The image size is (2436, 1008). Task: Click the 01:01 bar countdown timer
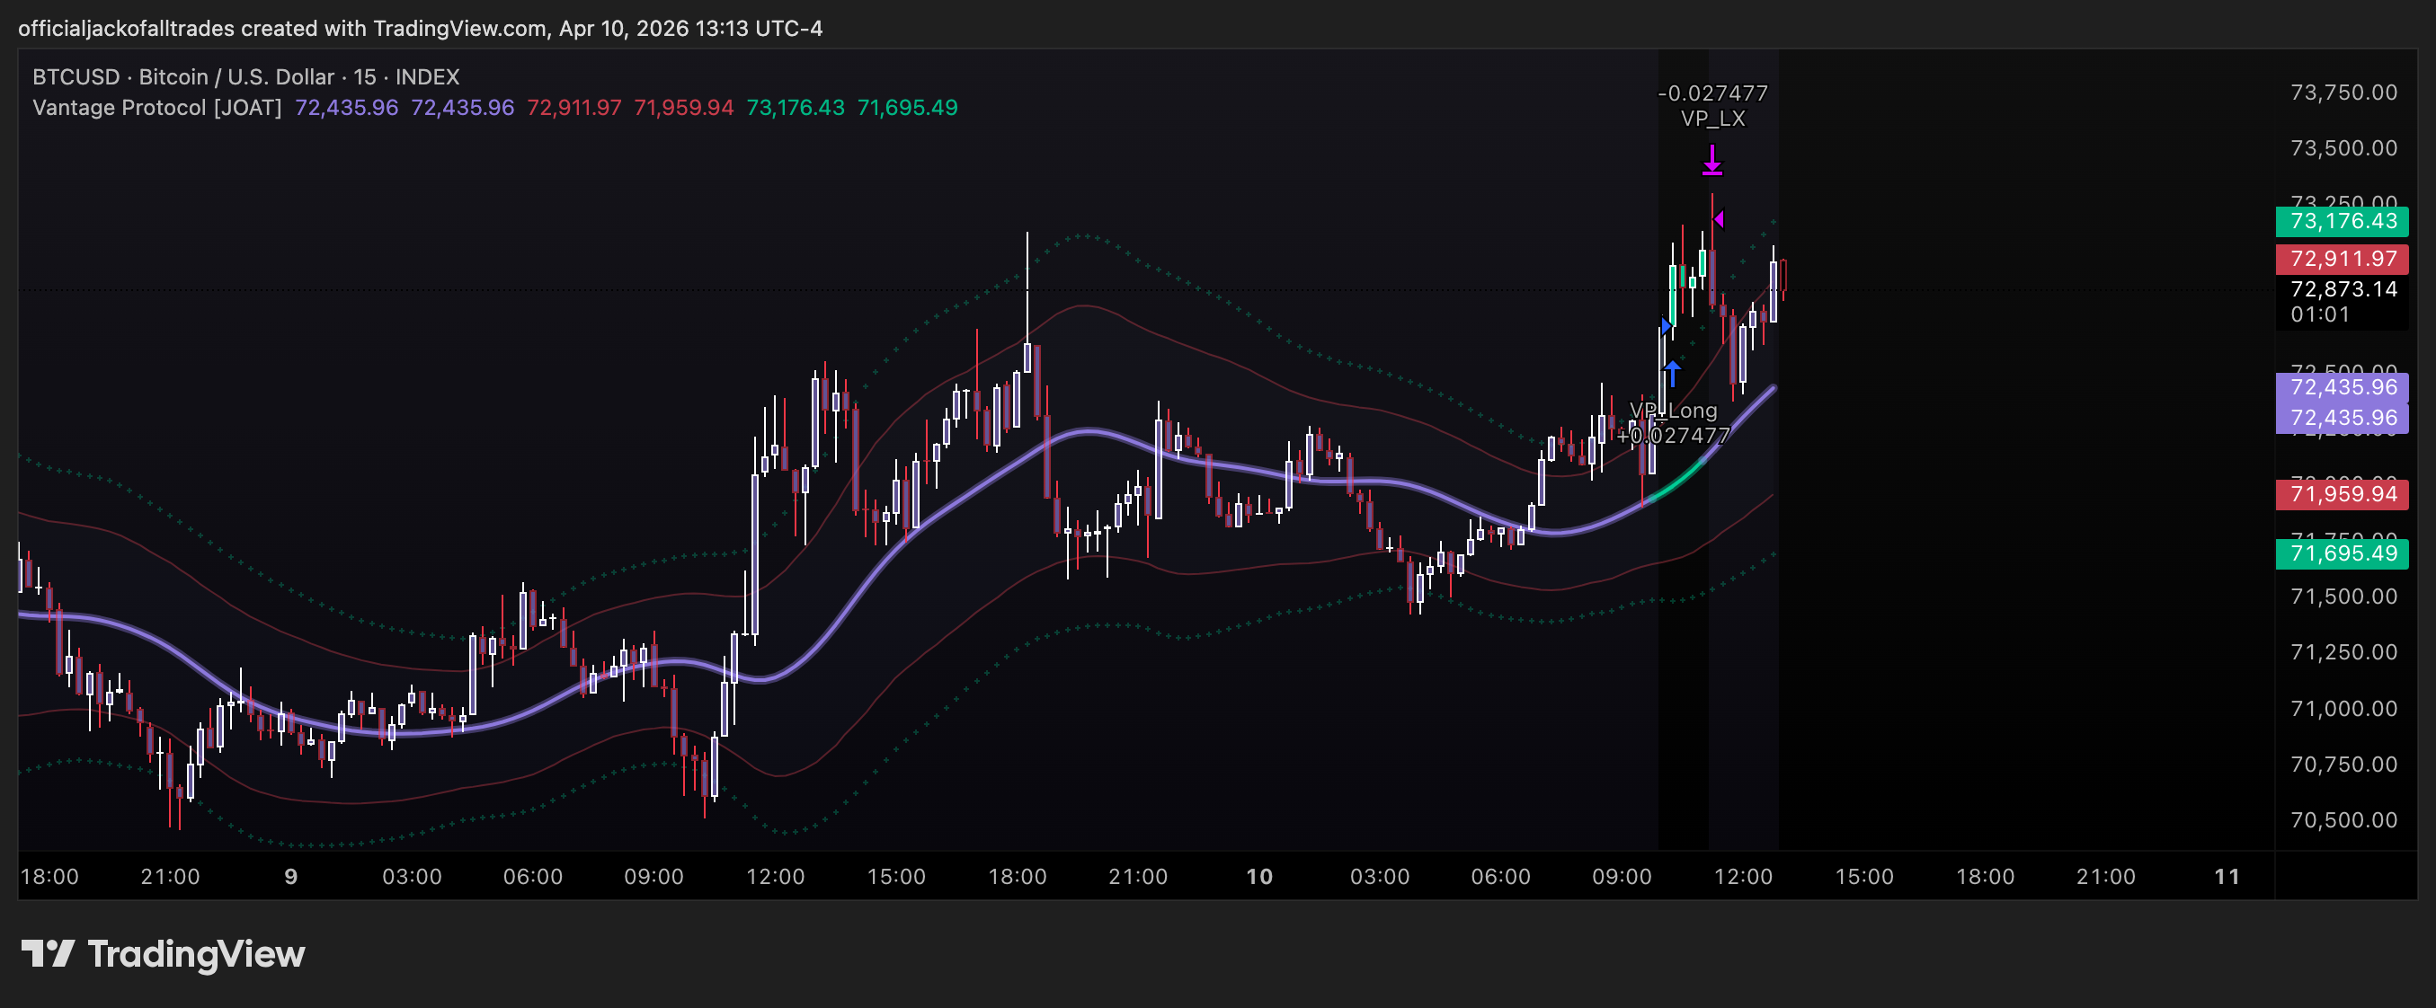point(2320,314)
